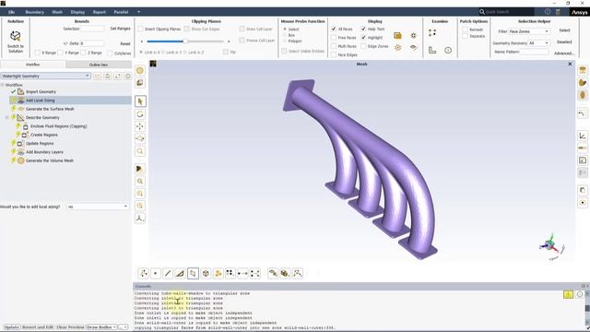Screen dimensions: 590x332
Task: Click the clipping slider right arrow
Action: click(x=229, y=41)
